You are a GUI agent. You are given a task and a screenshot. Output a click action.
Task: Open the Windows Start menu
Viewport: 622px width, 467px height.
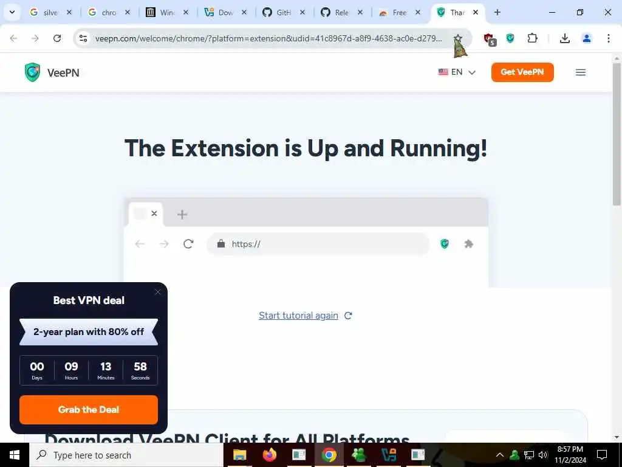(x=15, y=455)
